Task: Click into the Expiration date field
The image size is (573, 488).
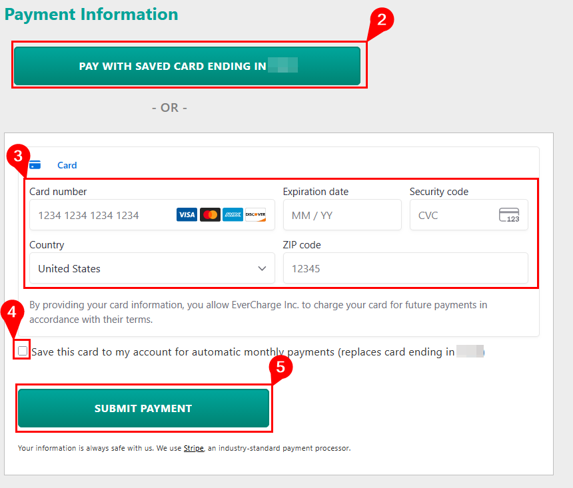Action: point(342,215)
